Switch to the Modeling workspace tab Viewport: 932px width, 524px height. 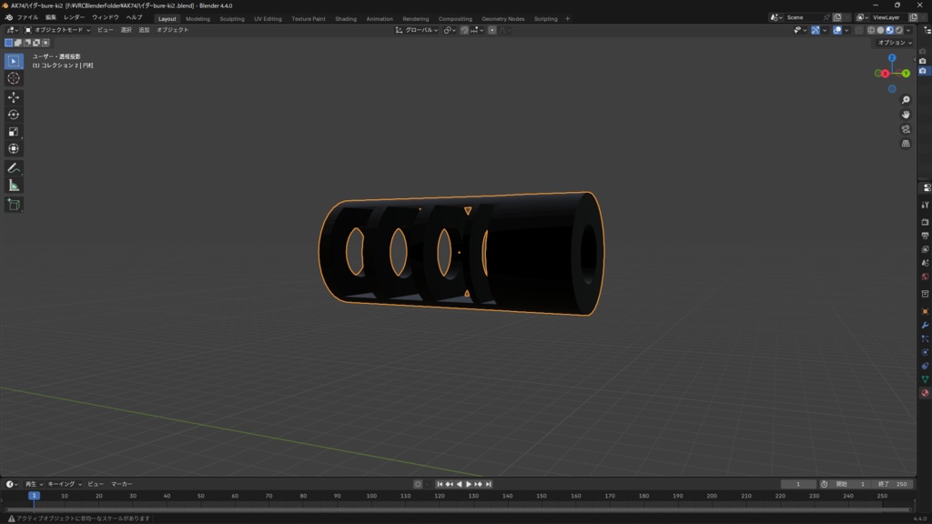point(198,19)
